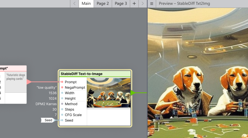Screen dimensions: 248x138
Task: Switch to the Main page tab
Action: point(86,3)
